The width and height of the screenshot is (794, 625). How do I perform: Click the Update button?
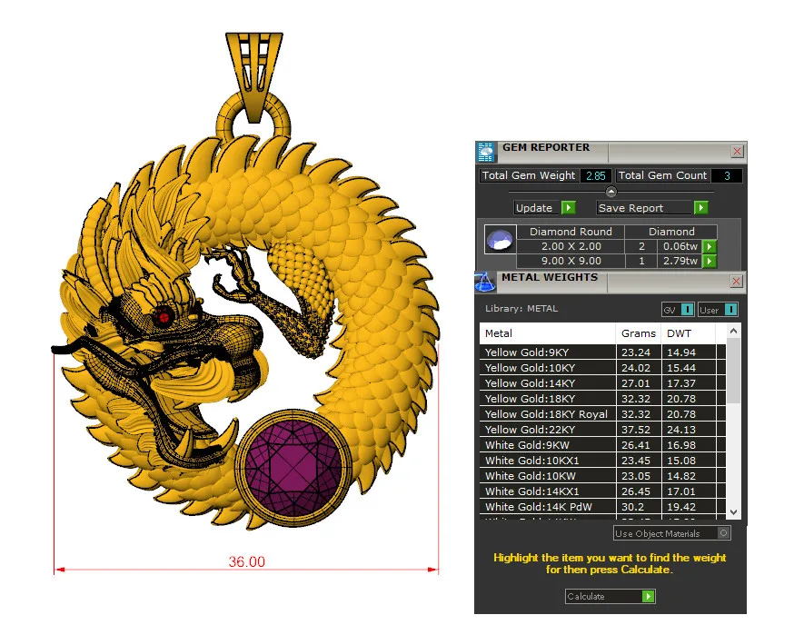(545, 208)
